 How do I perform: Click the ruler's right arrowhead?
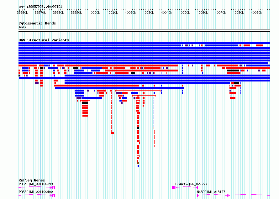click(269, 10)
